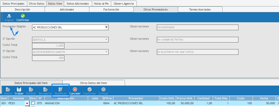Viewport: 279px width, 107px height.
Task: Open the 3º Opción provider dropdown
Action: click(106, 52)
